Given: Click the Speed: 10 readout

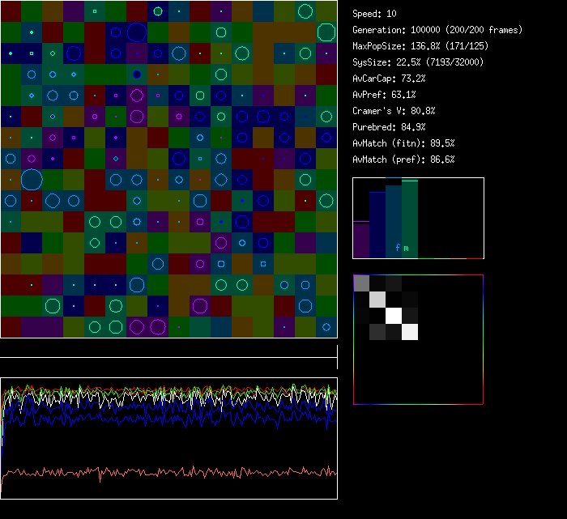Looking at the screenshot, I should pos(375,14).
